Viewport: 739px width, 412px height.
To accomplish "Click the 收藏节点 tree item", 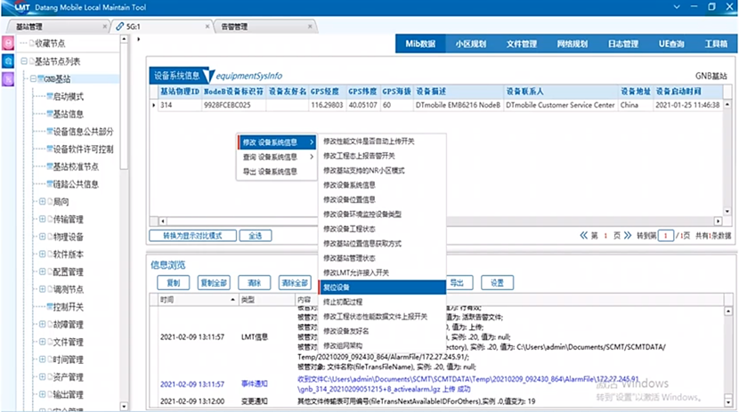I will (x=50, y=44).
